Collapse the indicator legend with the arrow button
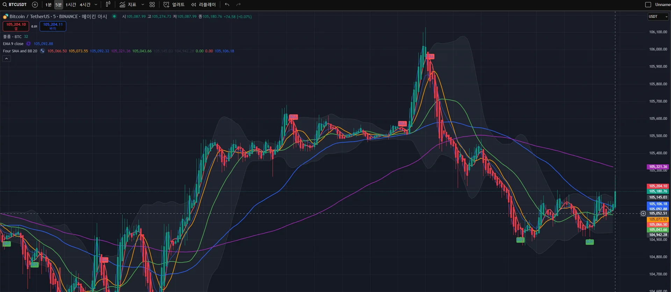671x292 pixels. (6, 58)
